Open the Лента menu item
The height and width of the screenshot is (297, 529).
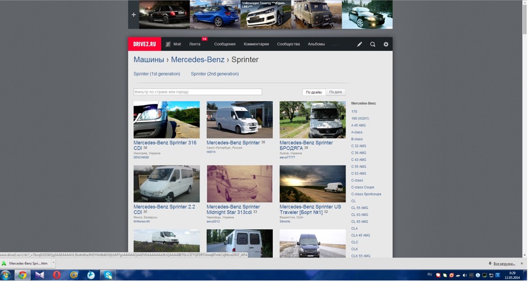pos(195,44)
